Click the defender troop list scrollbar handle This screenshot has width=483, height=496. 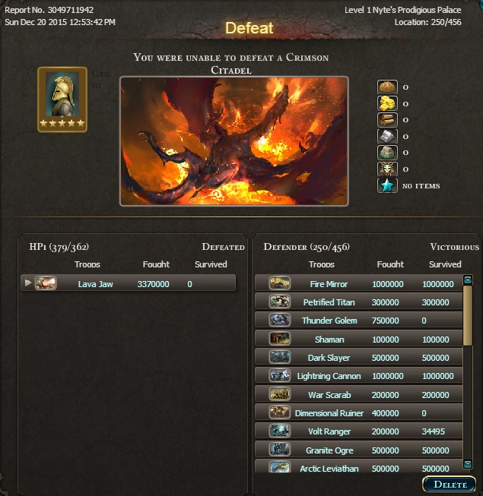click(468, 315)
